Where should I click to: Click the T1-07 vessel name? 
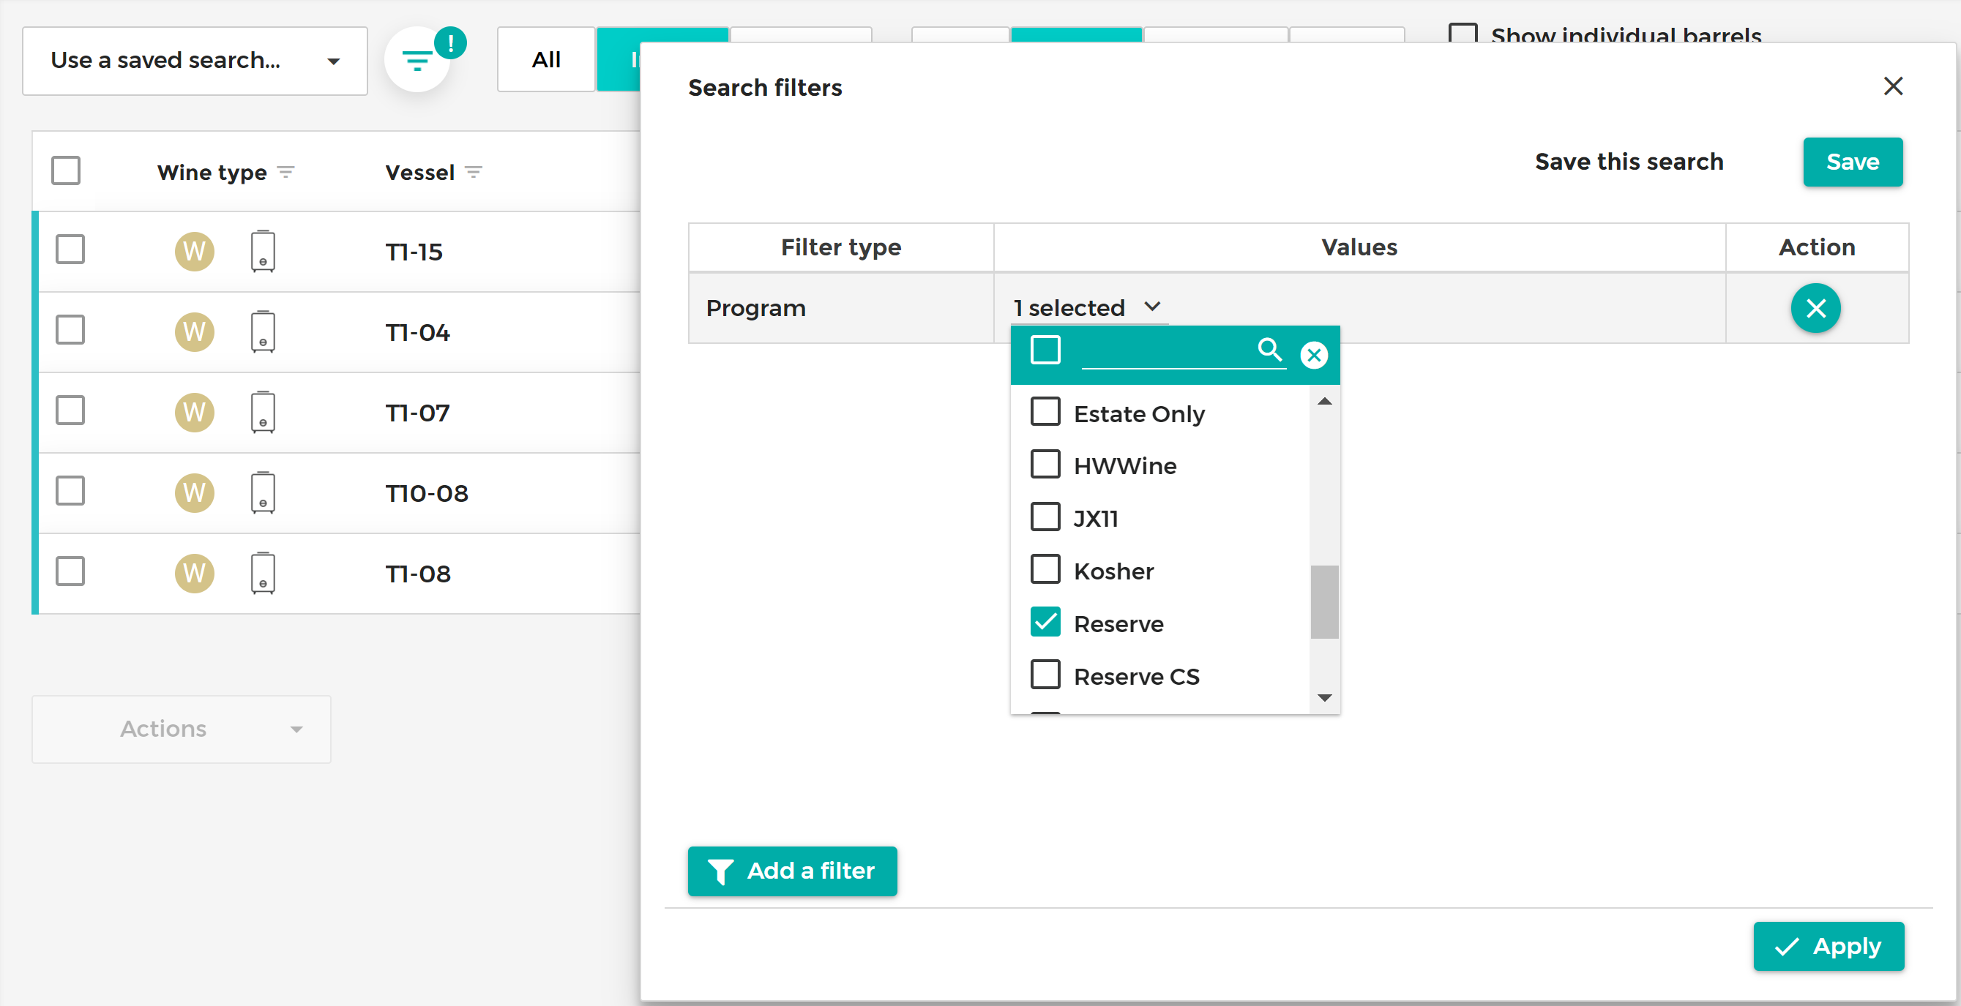tap(417, 413)
